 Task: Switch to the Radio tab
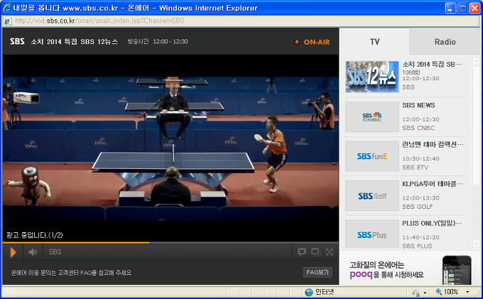pos(445,42)
